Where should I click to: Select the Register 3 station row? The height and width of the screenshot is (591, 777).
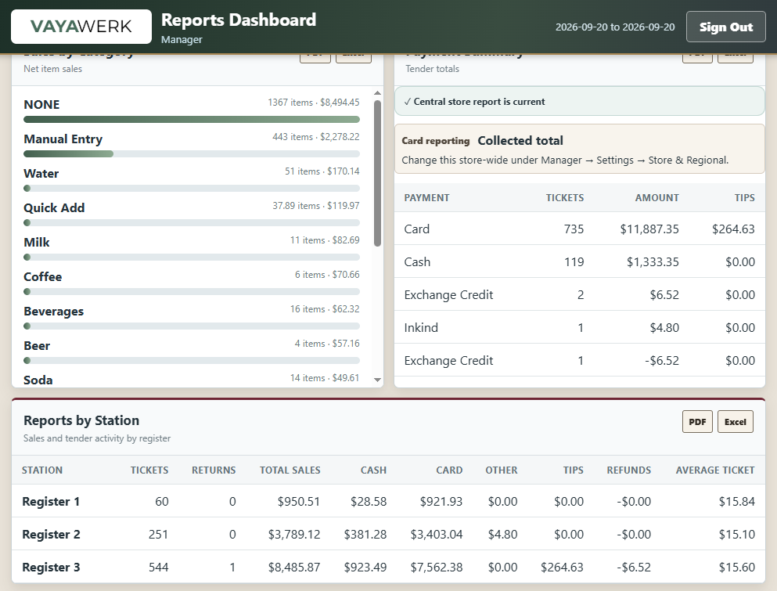pos(388,567)
